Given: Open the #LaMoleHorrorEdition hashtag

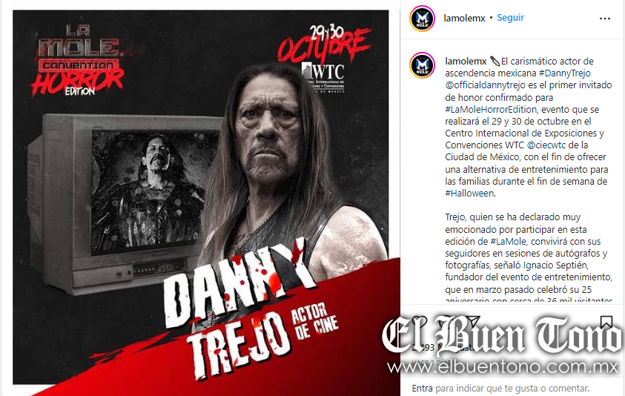Looking at the screenshot, I should (491, 109).
